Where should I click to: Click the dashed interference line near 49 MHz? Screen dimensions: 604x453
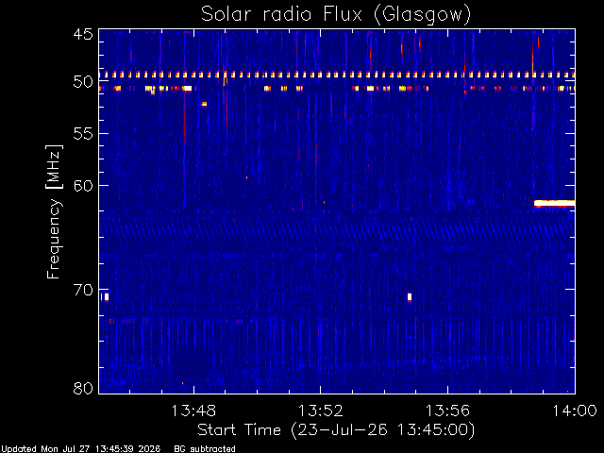click(x=337, y=75)
